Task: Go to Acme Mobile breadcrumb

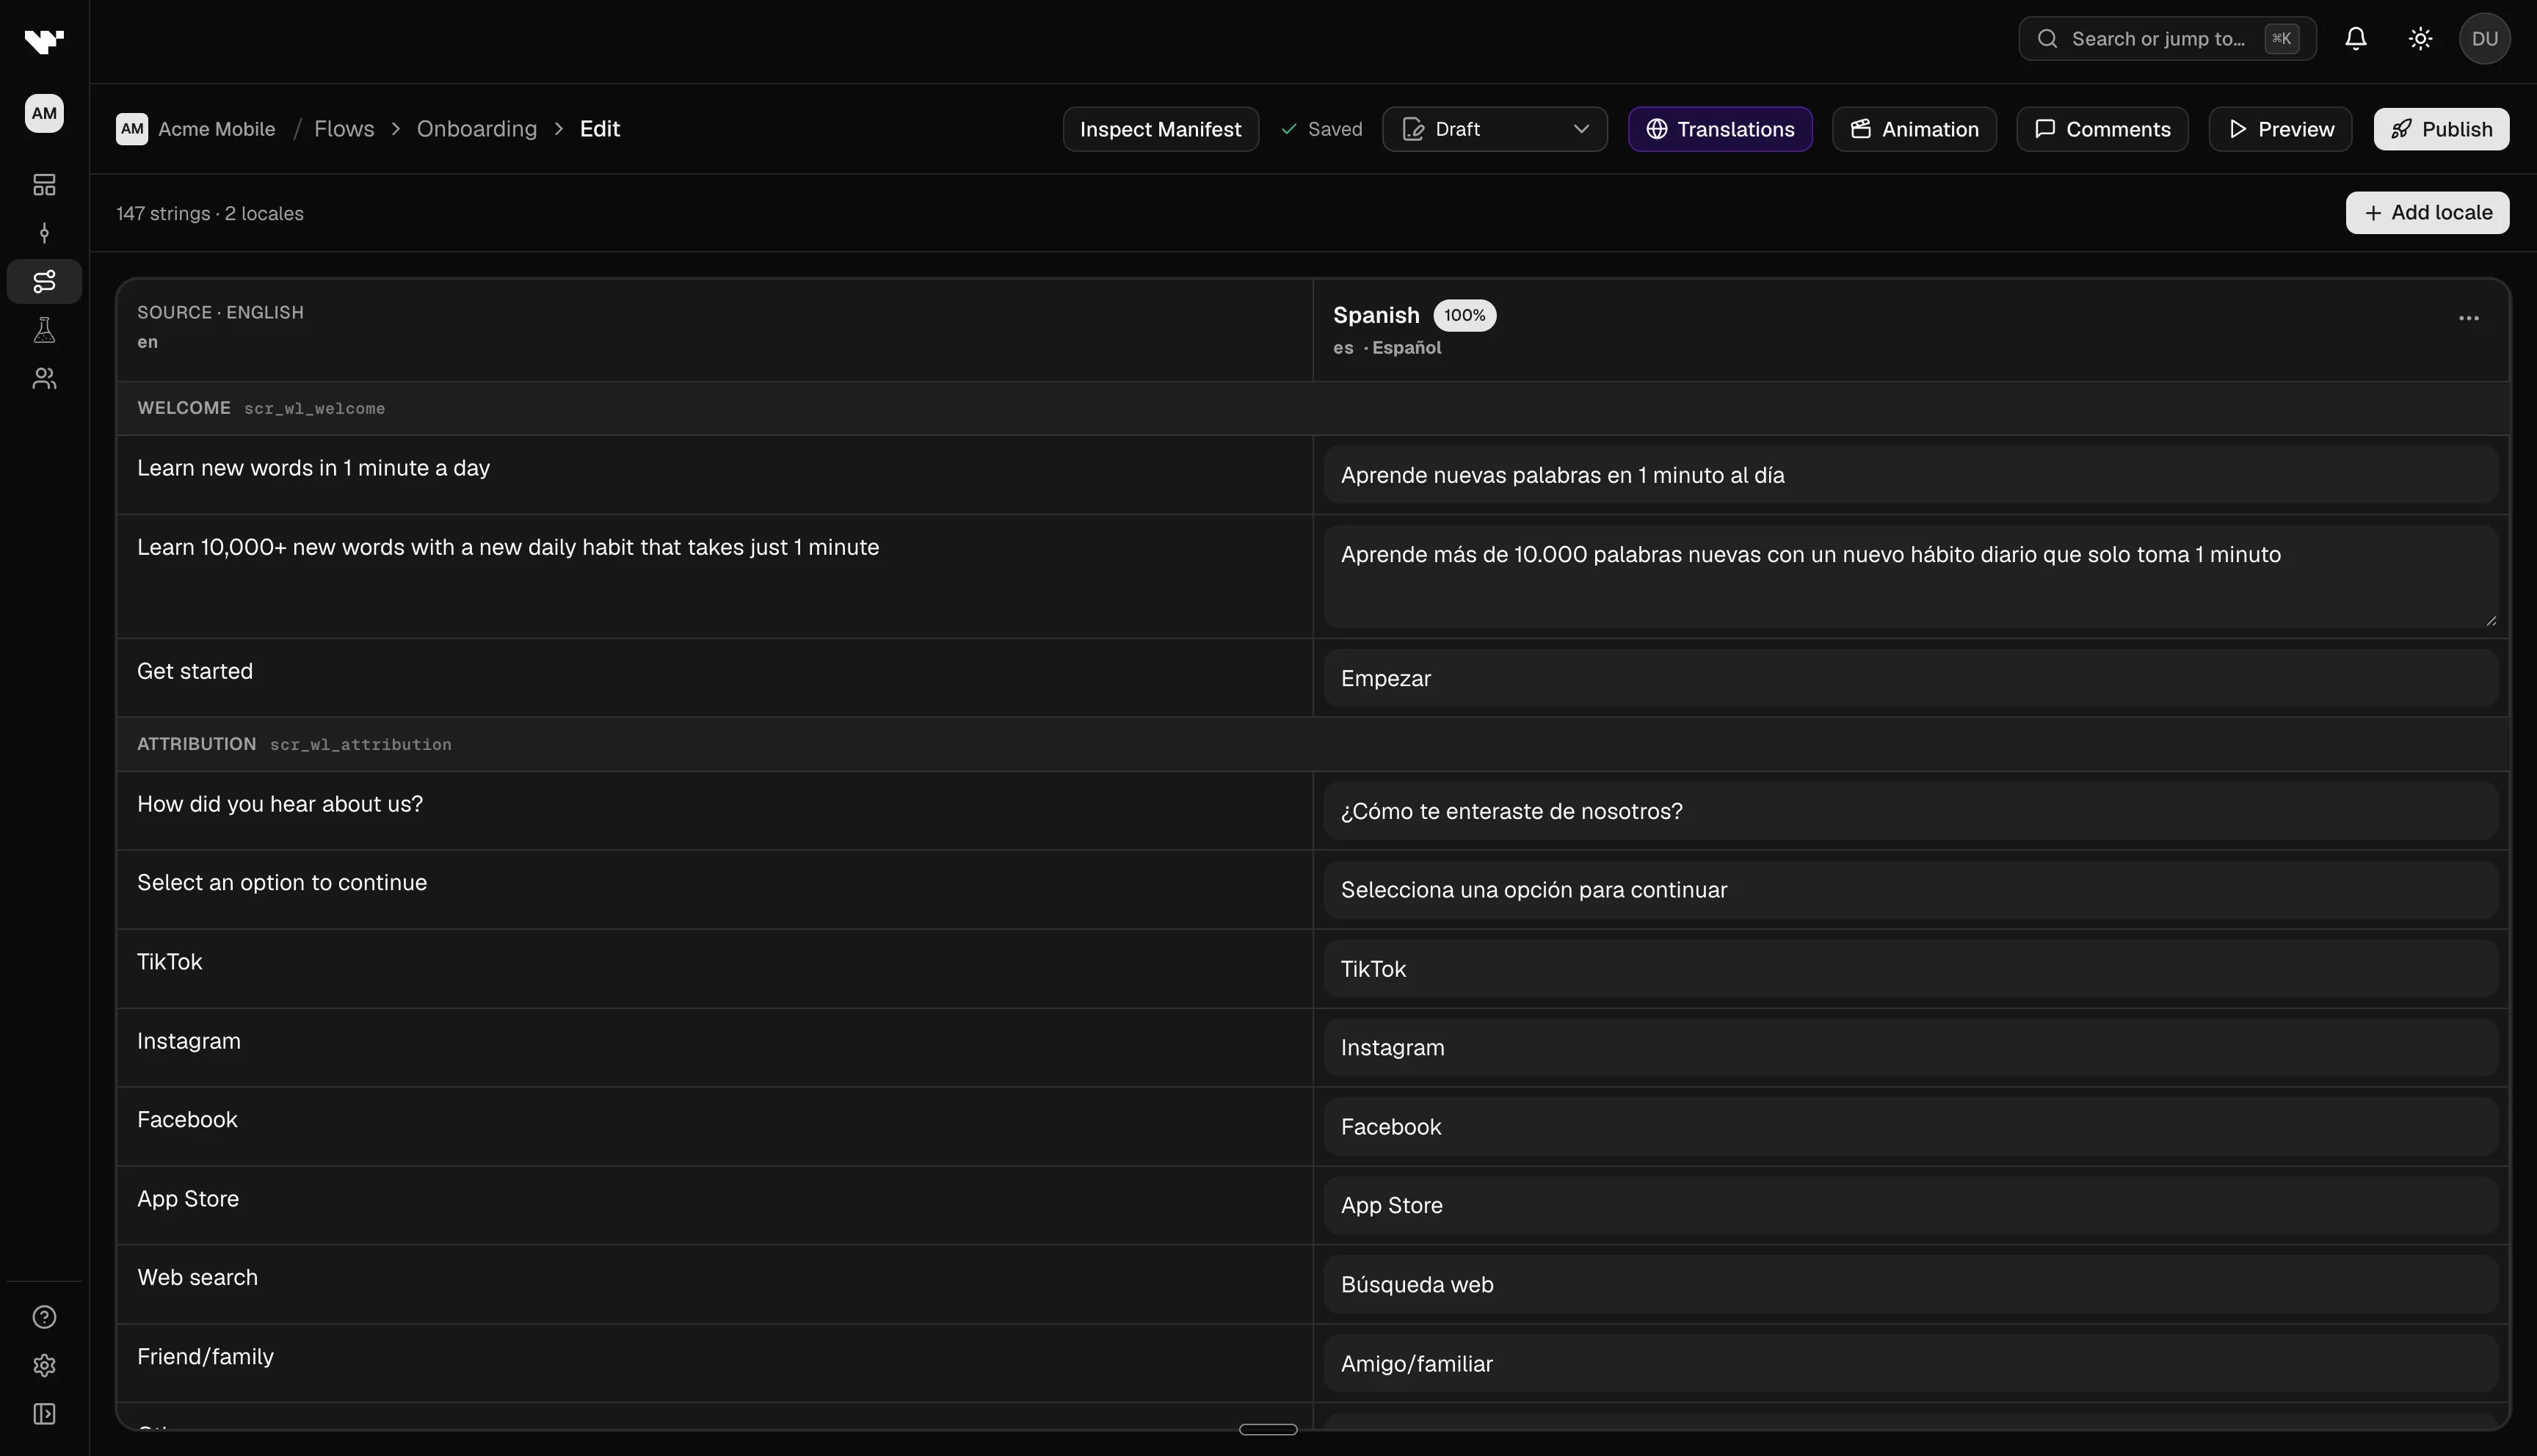Action: pos(216,129)
